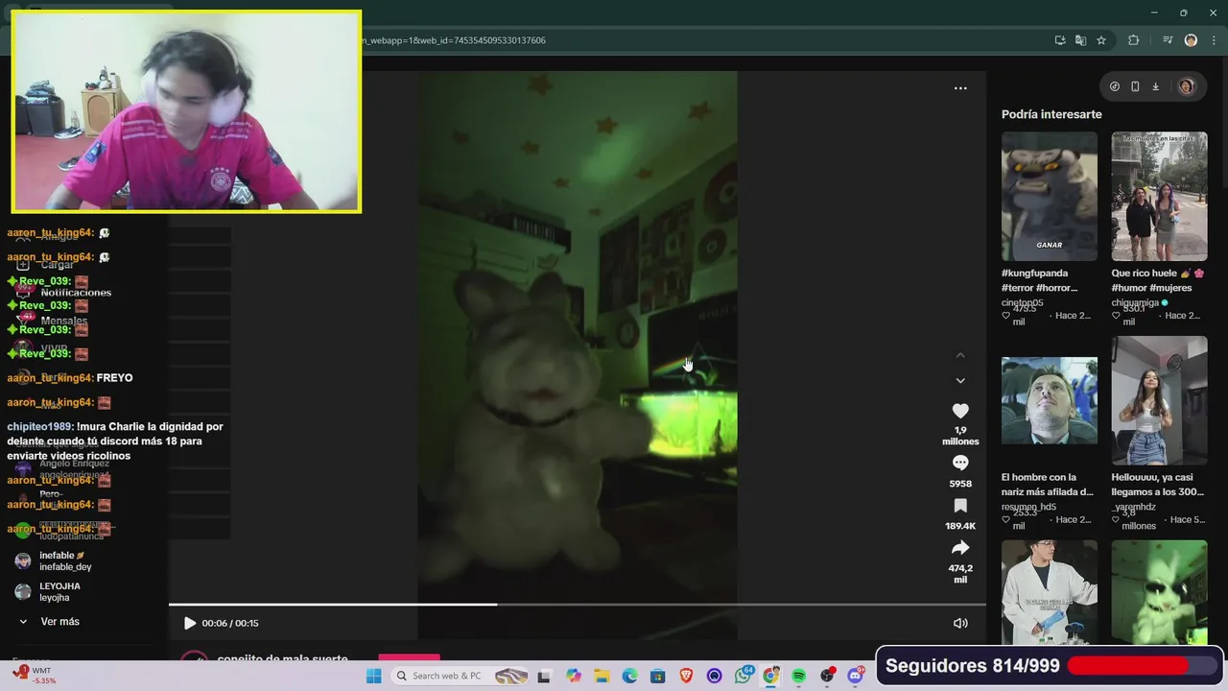This screenshot has height=691, width=1228.
Task: Expand 'Ver más' in following accounts list
Action: tap(59, 622)
